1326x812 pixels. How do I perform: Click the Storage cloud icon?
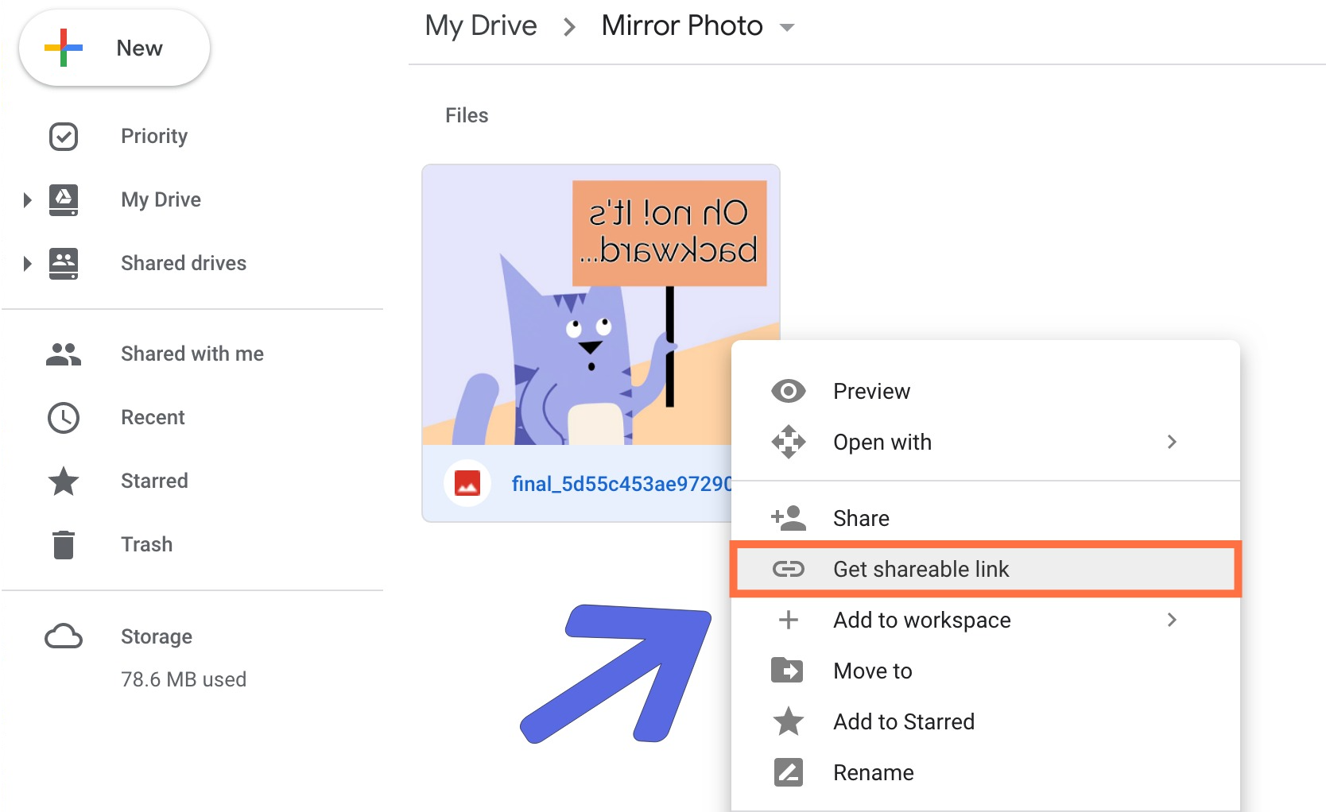(x=64, y=637)
